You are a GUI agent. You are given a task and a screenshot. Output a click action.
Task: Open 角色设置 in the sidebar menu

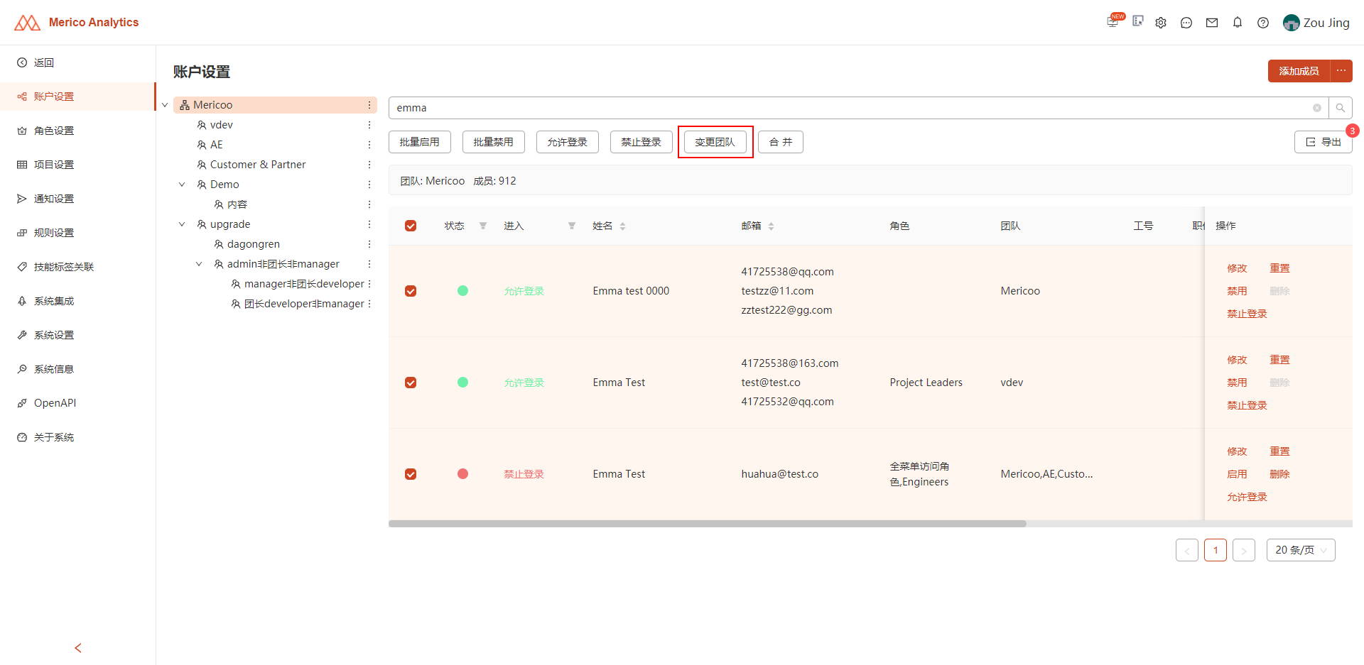(x=54, y=131)
